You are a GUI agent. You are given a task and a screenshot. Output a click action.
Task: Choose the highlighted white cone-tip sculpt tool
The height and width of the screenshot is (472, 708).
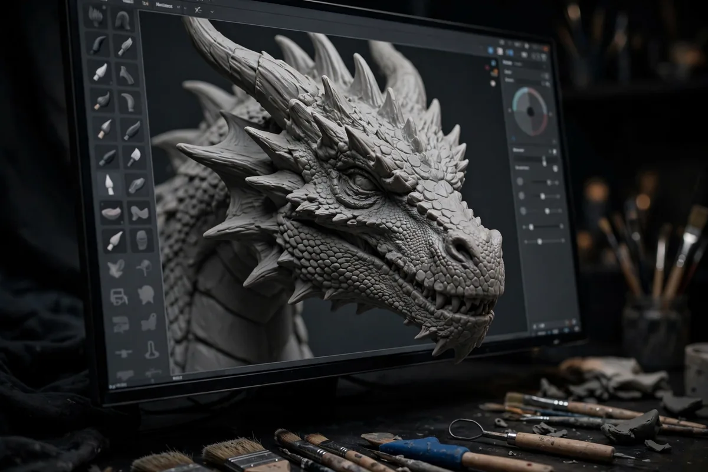109,185
